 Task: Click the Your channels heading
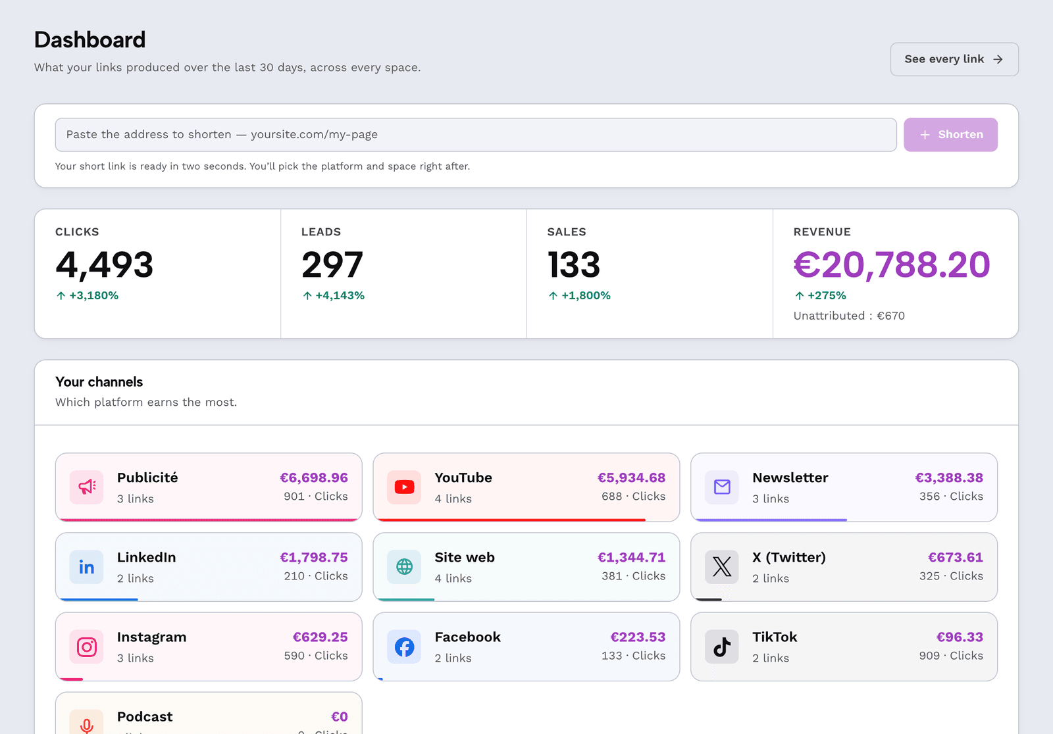pyautogui.click(x=99, y=382)
